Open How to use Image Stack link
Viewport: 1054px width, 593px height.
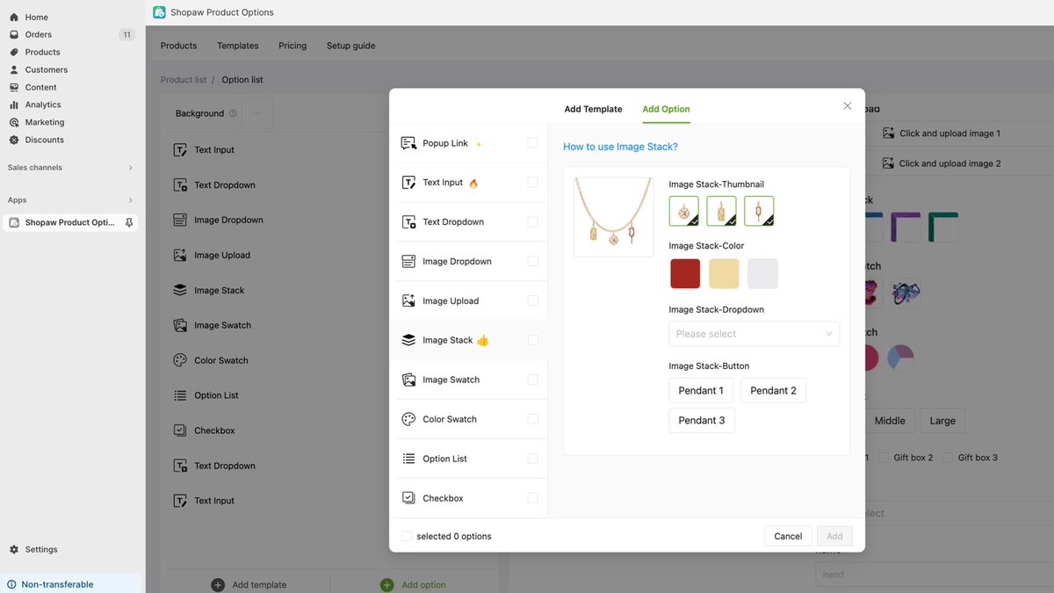(620, 147)
